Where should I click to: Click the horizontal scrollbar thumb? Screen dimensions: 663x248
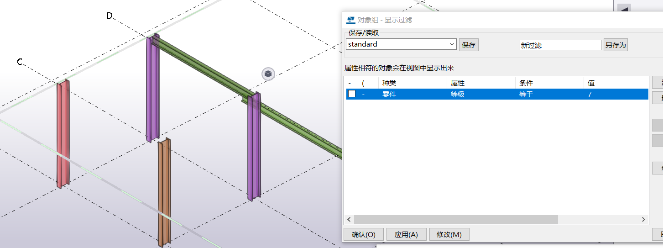point(456,220)
